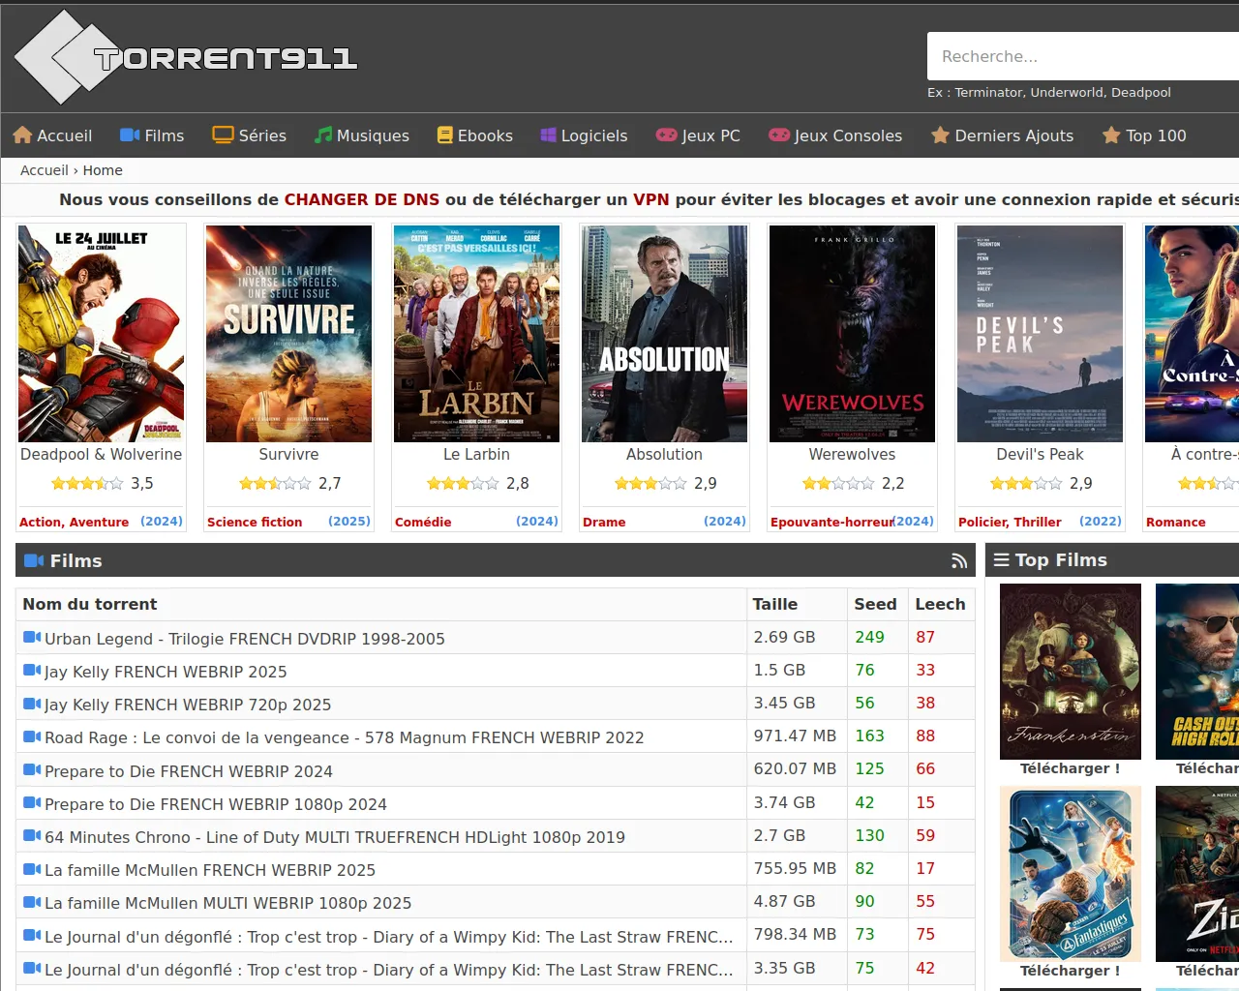The width and height of the screenshot is (1239, 991).
Task: Click the Séries monitor icon
Action: (x=224, y=135)
